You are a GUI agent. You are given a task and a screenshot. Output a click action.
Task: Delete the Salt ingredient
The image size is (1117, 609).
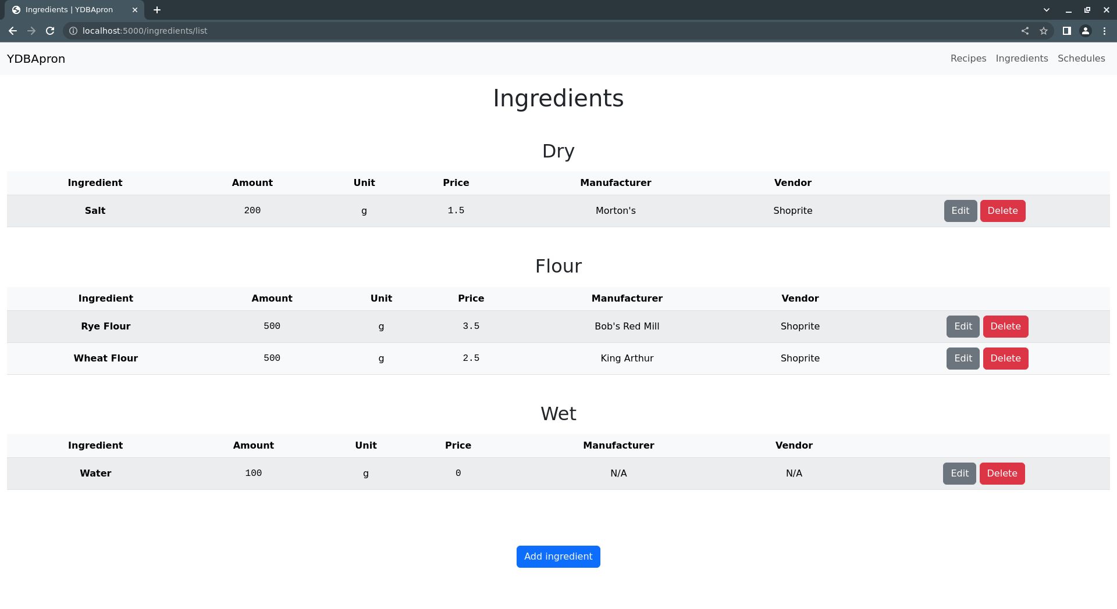pos(1002,211)
